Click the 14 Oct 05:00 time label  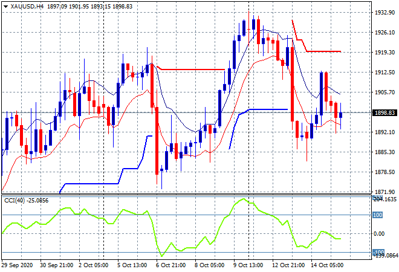pyautogui.click(x=327, y=265)
